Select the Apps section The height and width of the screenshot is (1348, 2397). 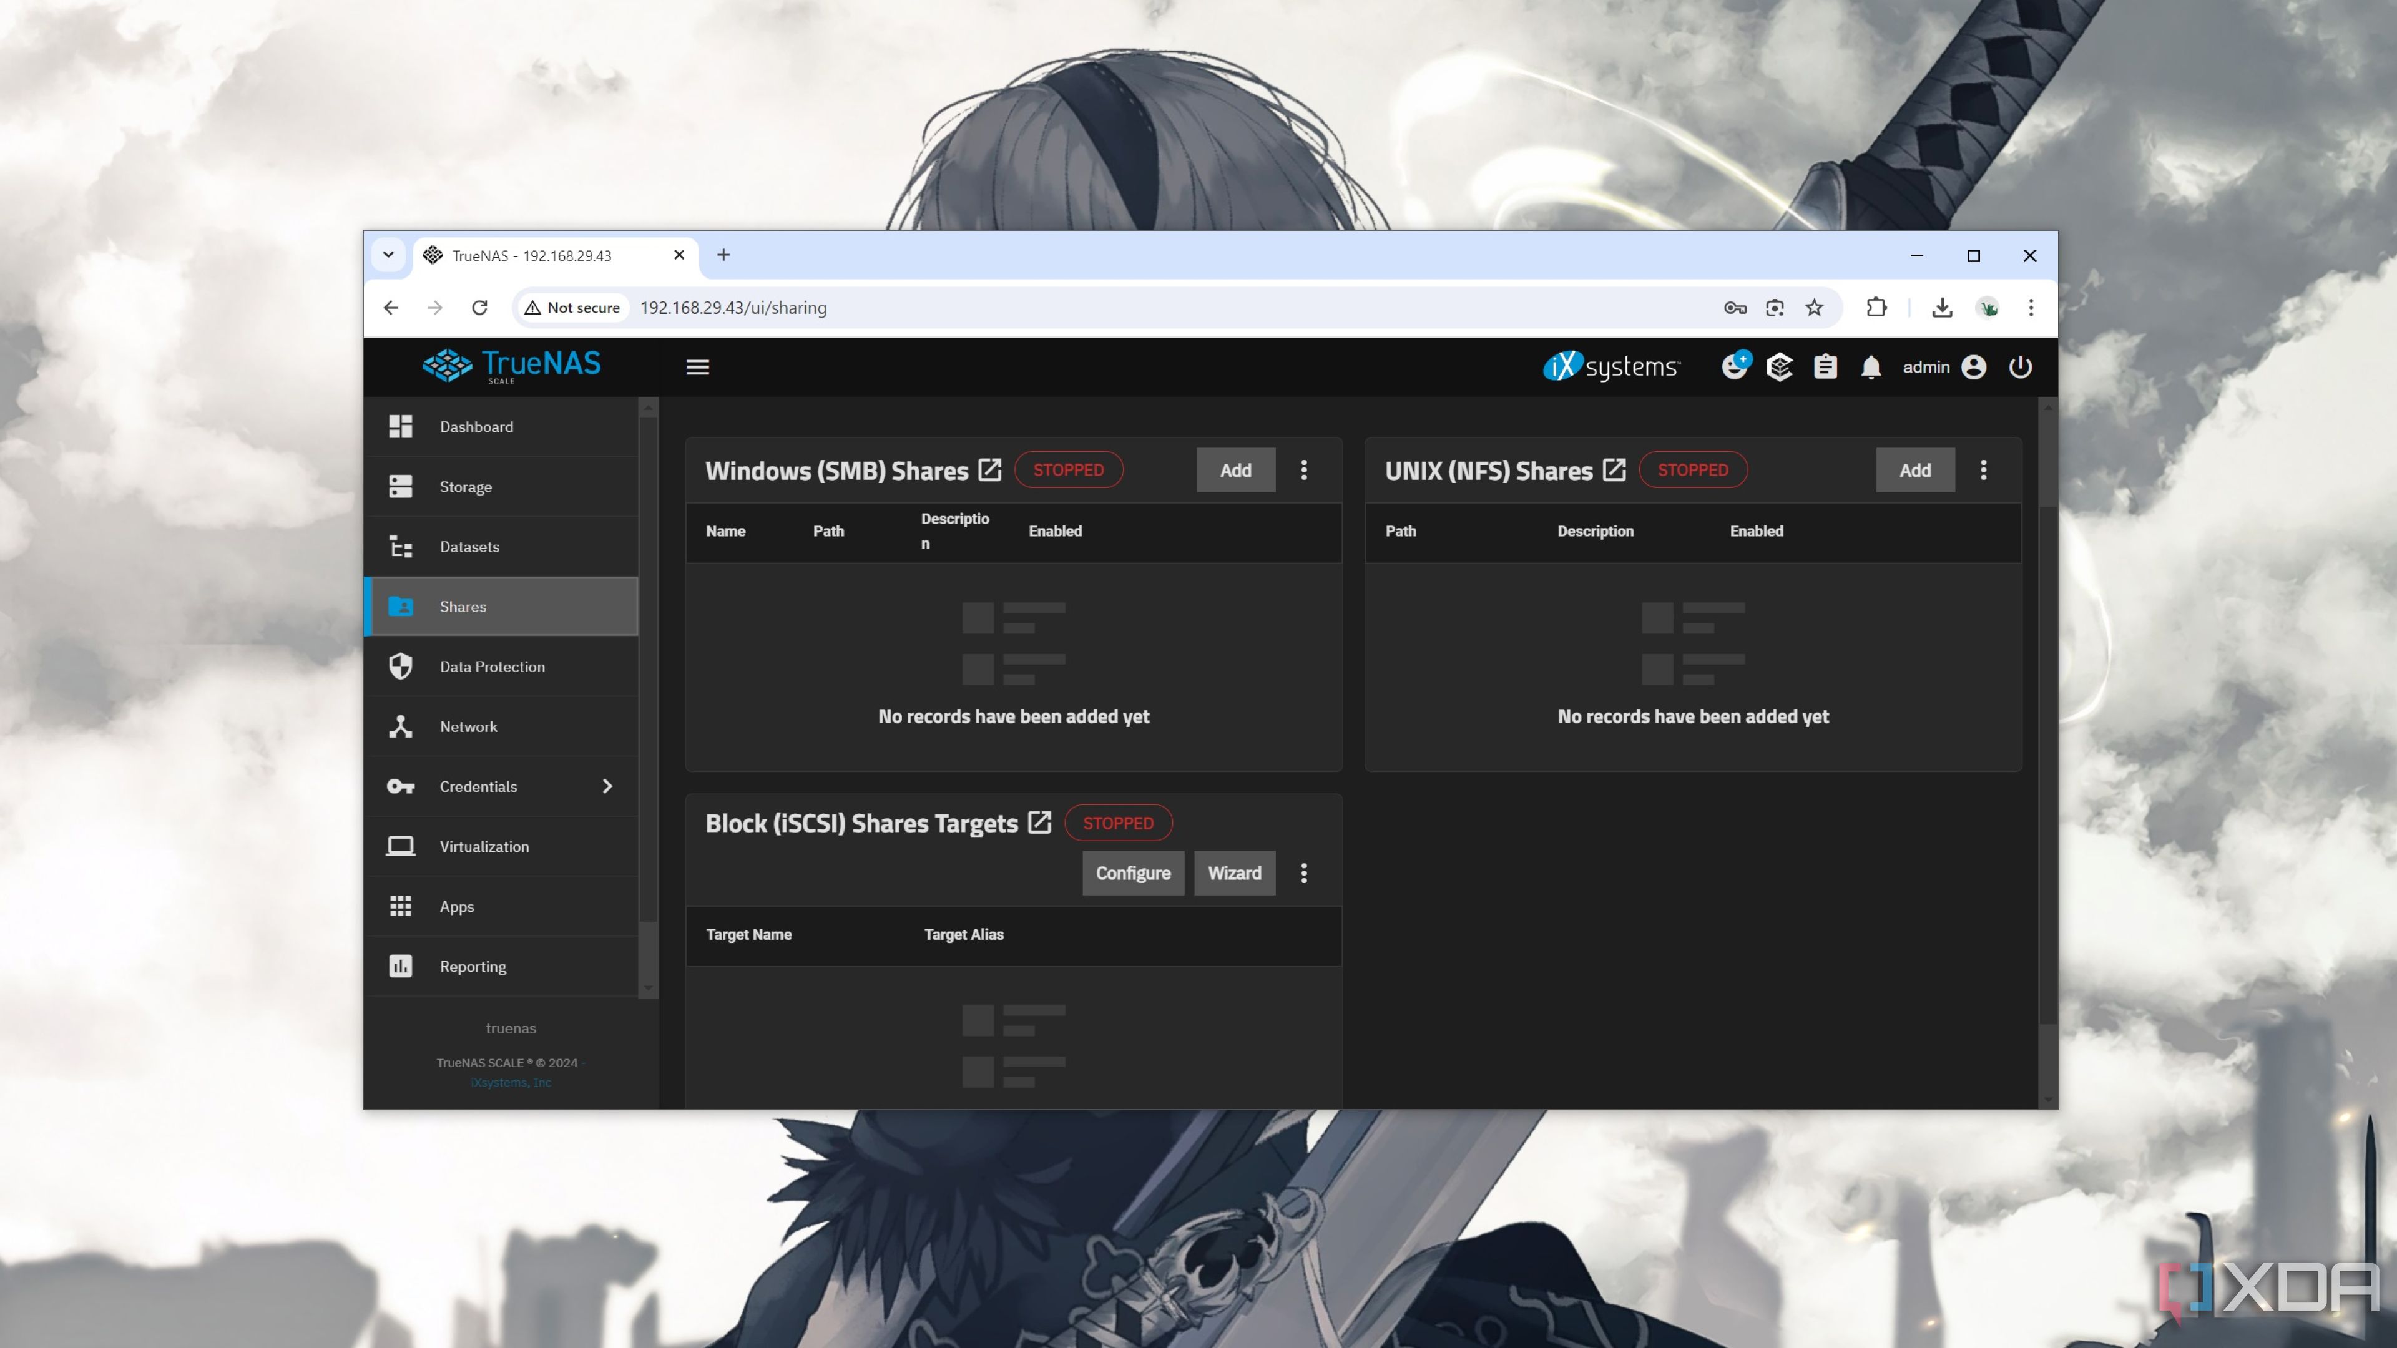click(456, 906)
